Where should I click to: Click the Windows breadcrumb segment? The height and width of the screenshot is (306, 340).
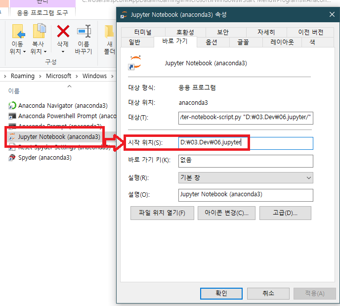pos(94,76)
